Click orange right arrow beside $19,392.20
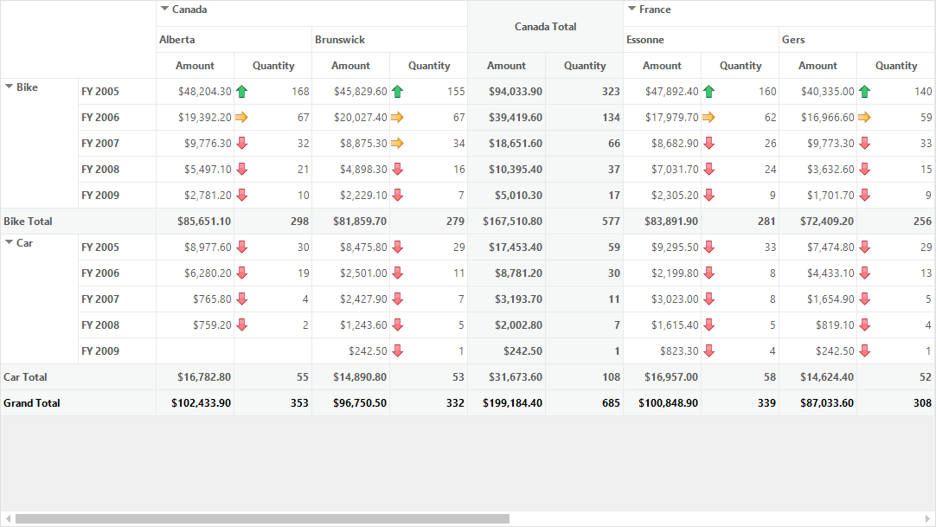The image size is (936, 527). [241, 117]
